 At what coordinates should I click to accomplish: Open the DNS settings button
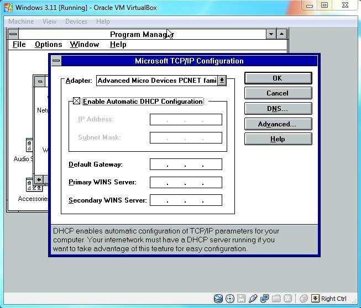278,109
